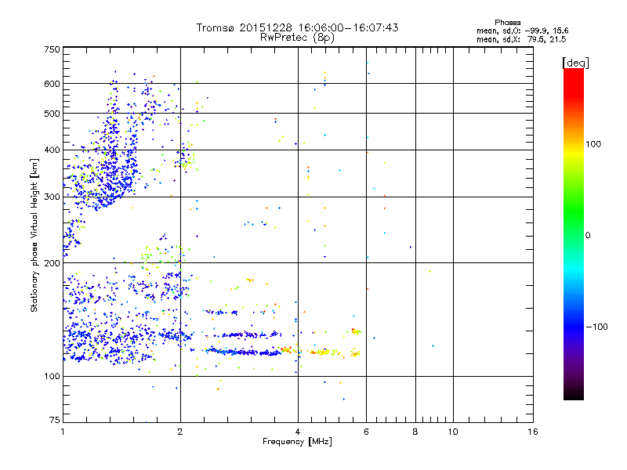Click the y-axis tick label '750'

[x=52, y=49]
